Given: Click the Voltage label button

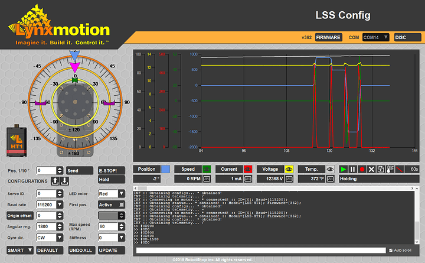Looking at the screenshot, I should click(x=270, y=170).
